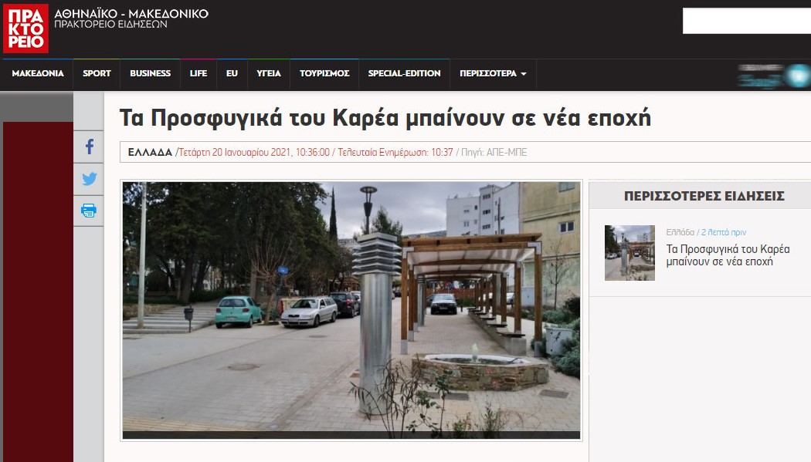
Task: Share article on Twitter
Action: [x=89, y=179]
